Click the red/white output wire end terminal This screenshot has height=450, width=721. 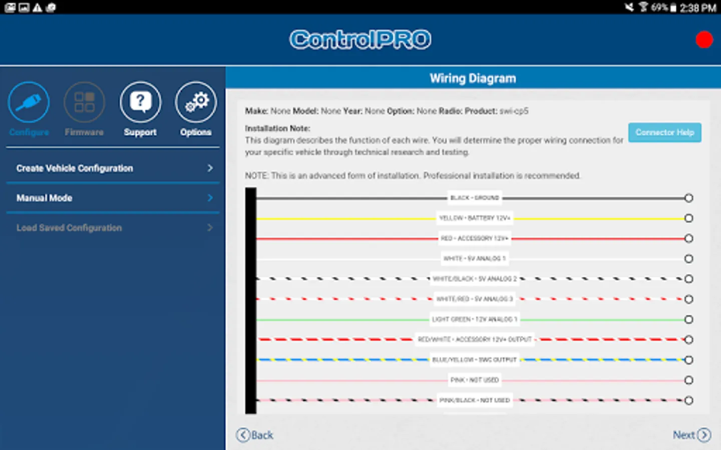point(689,339)
